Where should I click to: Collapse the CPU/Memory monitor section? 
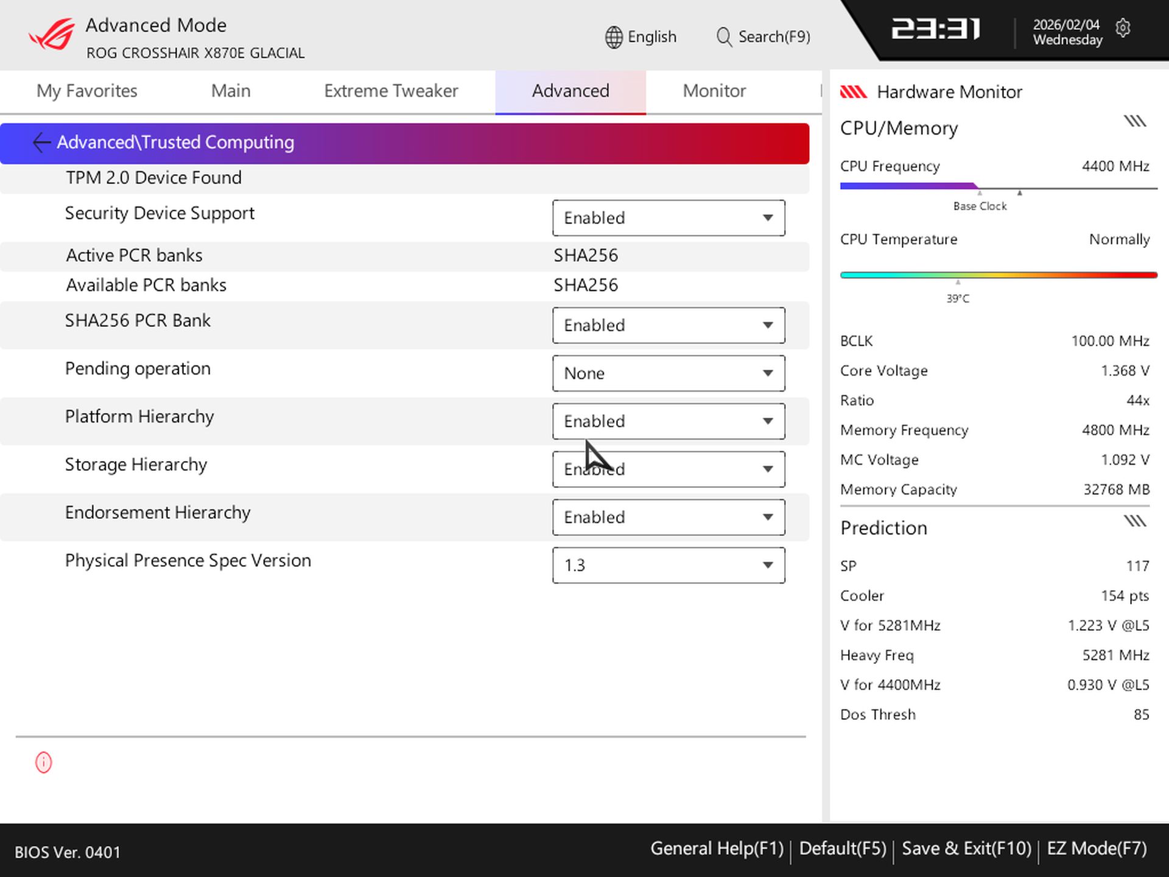pyautogui.click(x=1134, y=121)
